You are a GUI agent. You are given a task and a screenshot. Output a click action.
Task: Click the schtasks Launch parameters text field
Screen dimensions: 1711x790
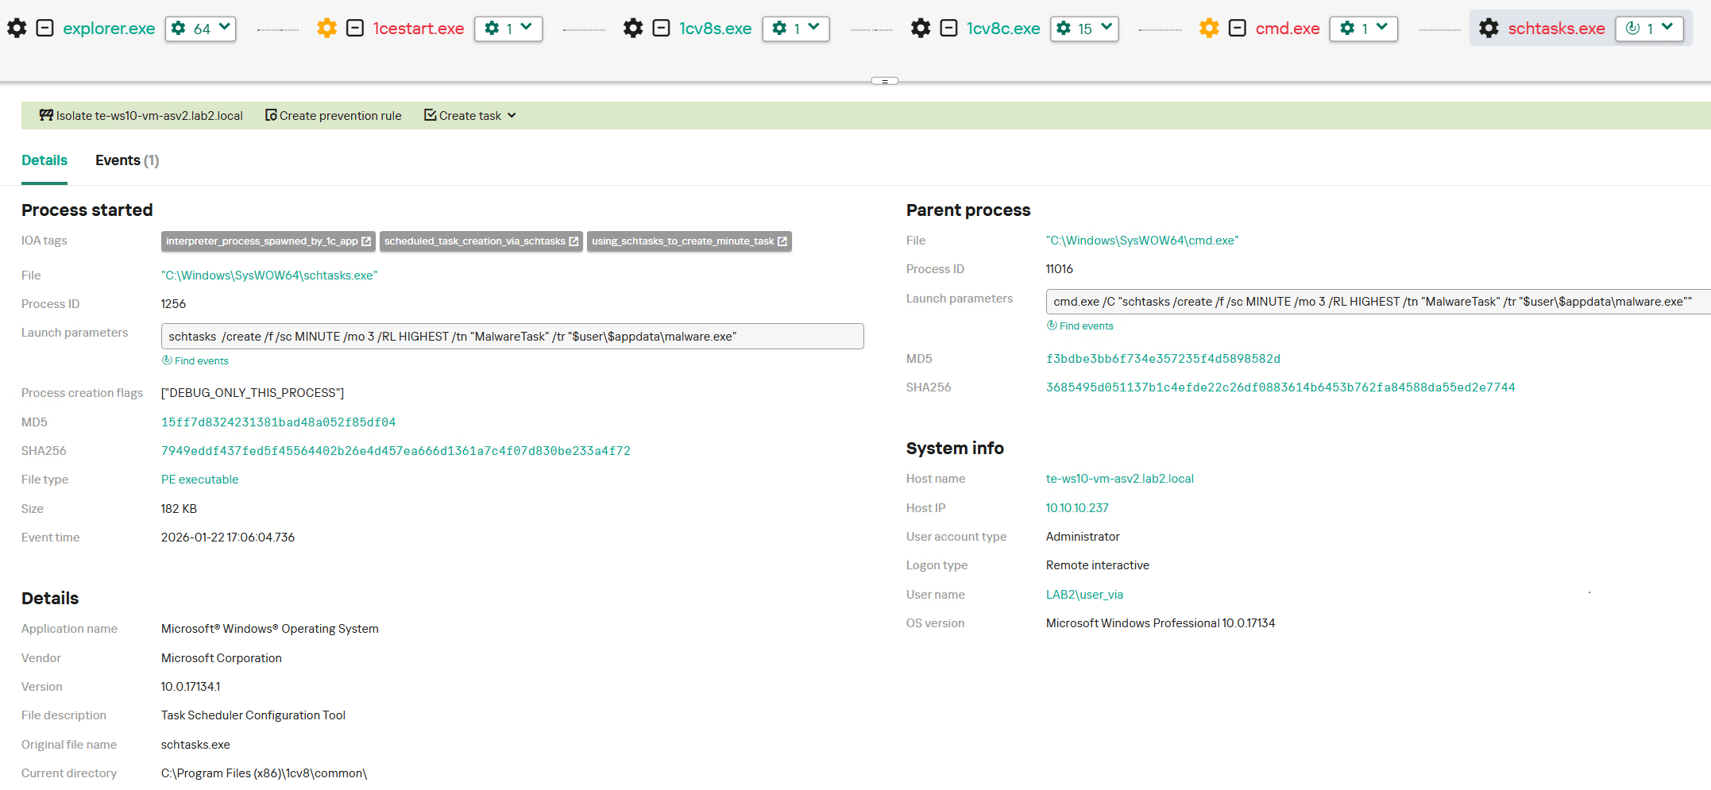(x=512, y=337)
